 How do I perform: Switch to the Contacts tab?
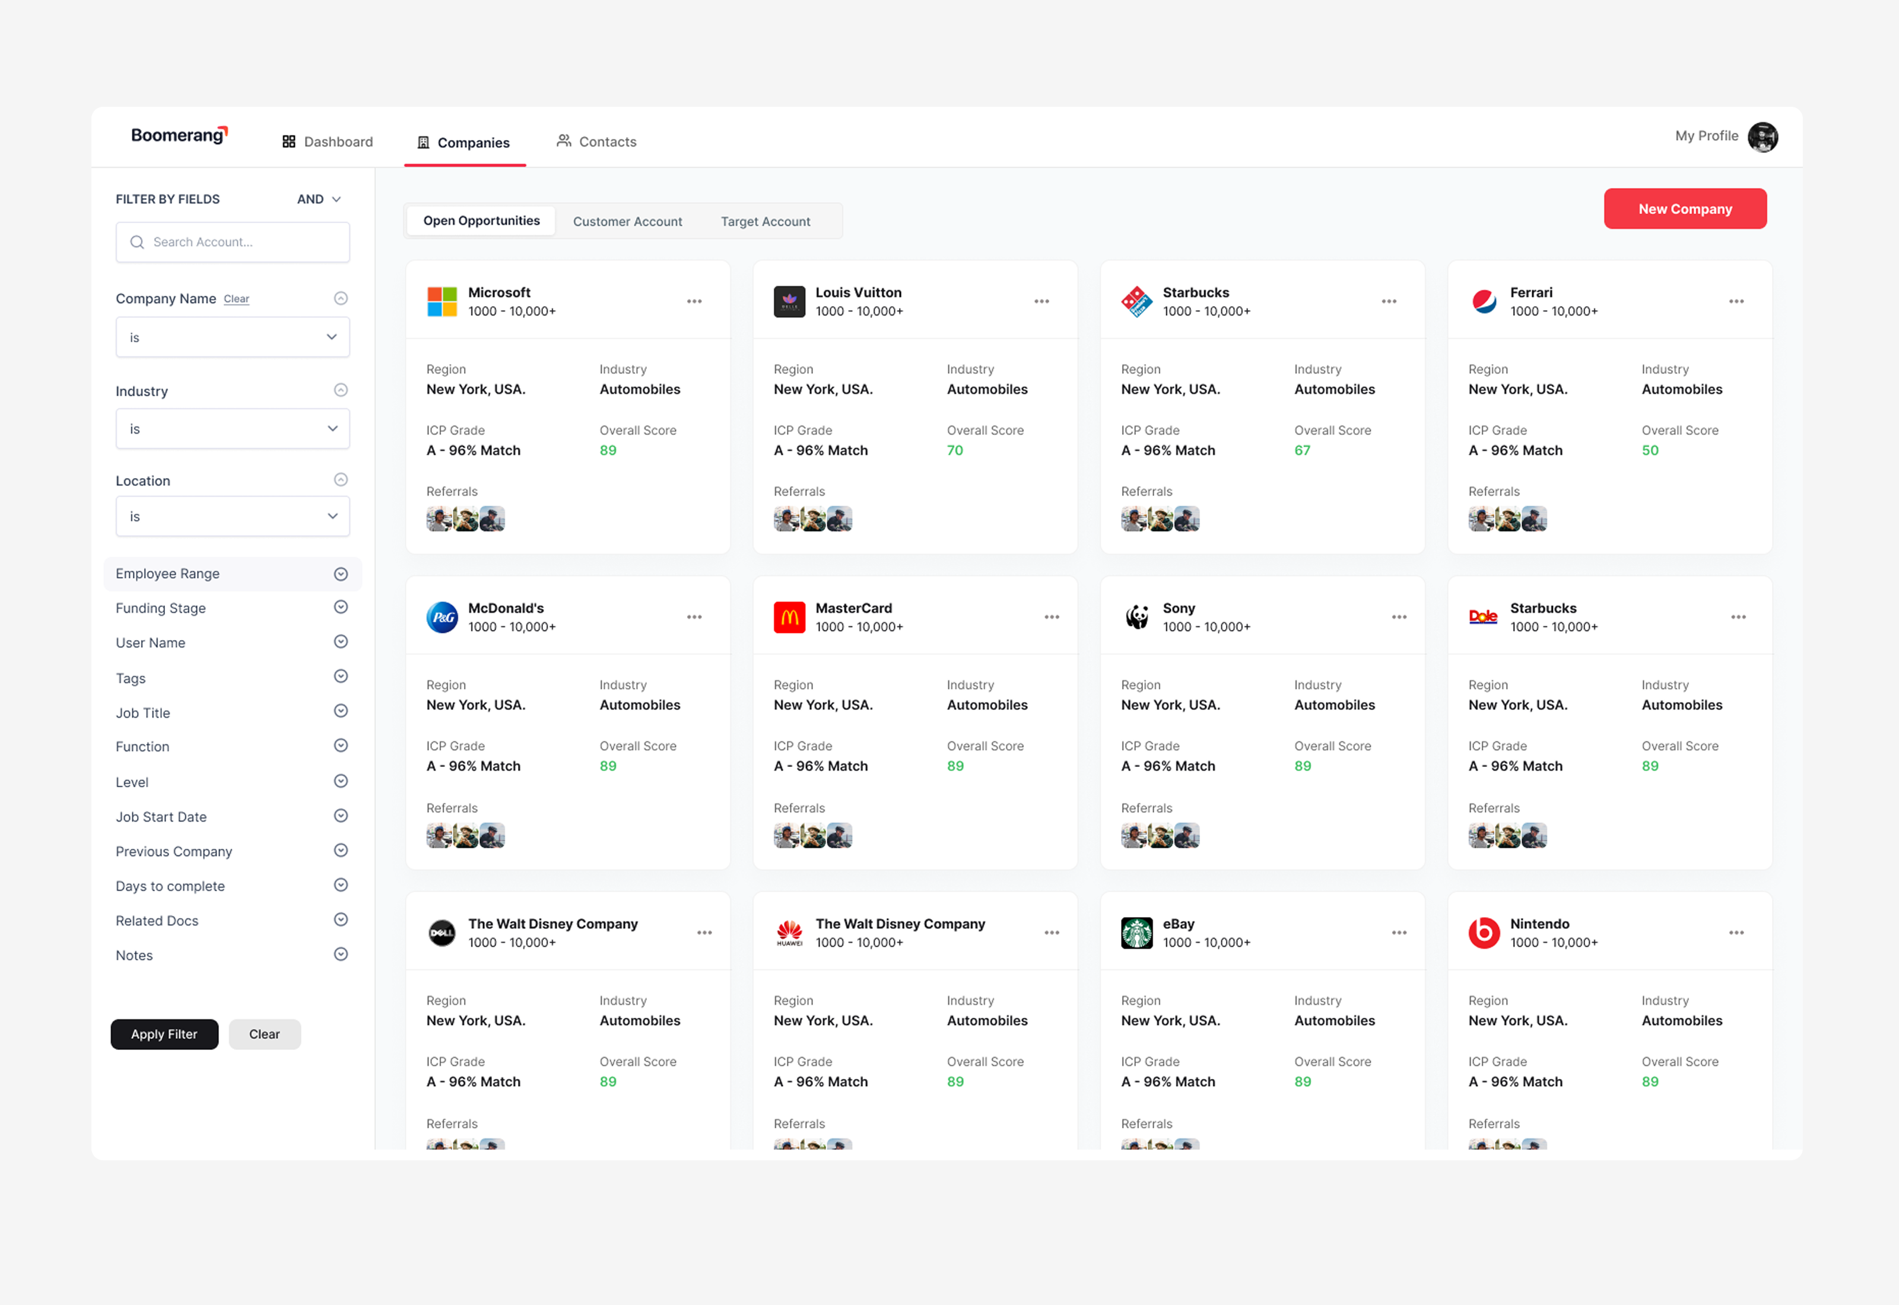(x=596, y=141)
